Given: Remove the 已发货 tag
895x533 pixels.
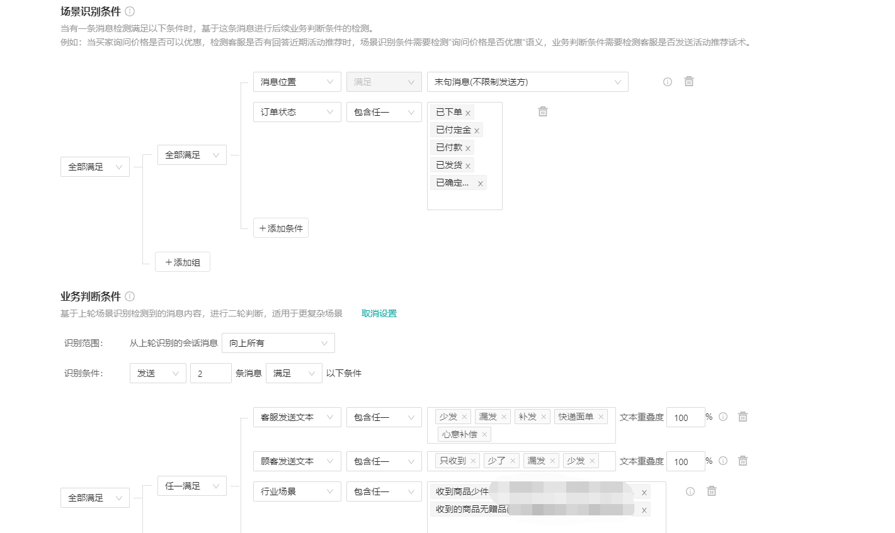Looking at the screenshot, I should [468, 166].
